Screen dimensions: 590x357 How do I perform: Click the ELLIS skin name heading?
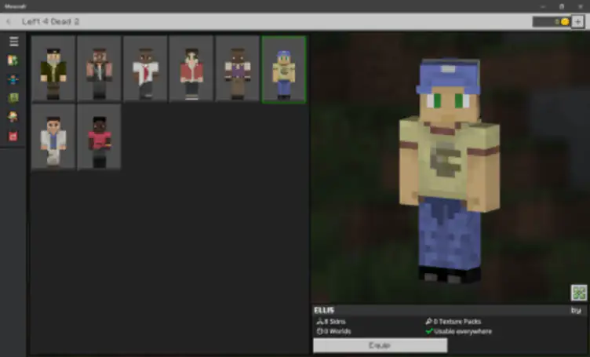point(324,311)
